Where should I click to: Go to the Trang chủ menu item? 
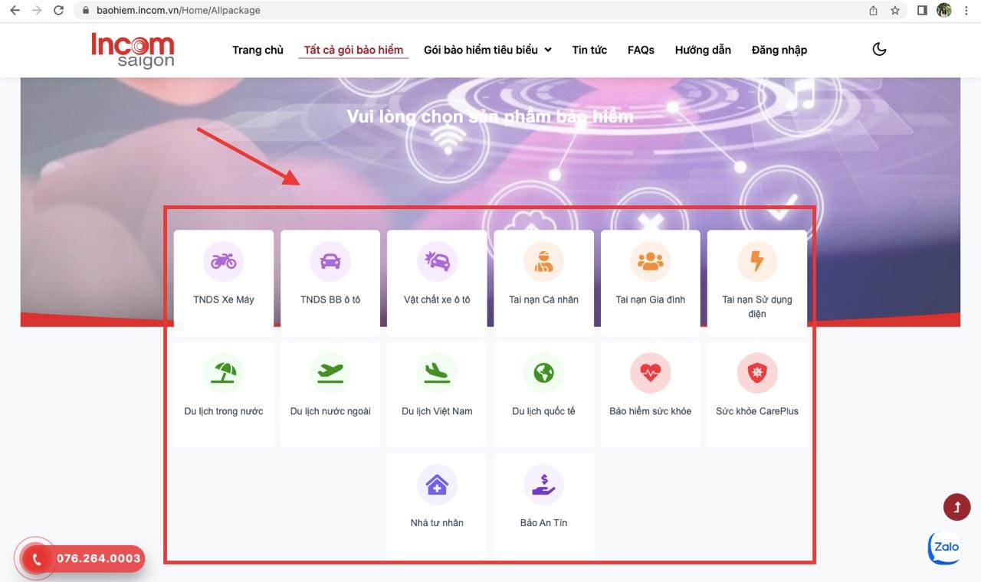[x=258, y=50]
